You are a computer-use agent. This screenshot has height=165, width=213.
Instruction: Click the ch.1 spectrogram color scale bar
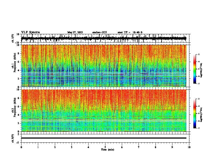(194, 69)
